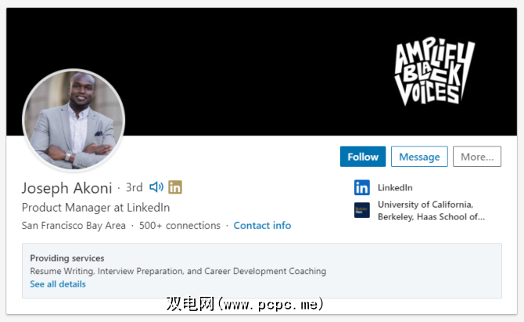Click the Message button
The height and width of the screenshot is (322, 524).
tap(419, 157)
